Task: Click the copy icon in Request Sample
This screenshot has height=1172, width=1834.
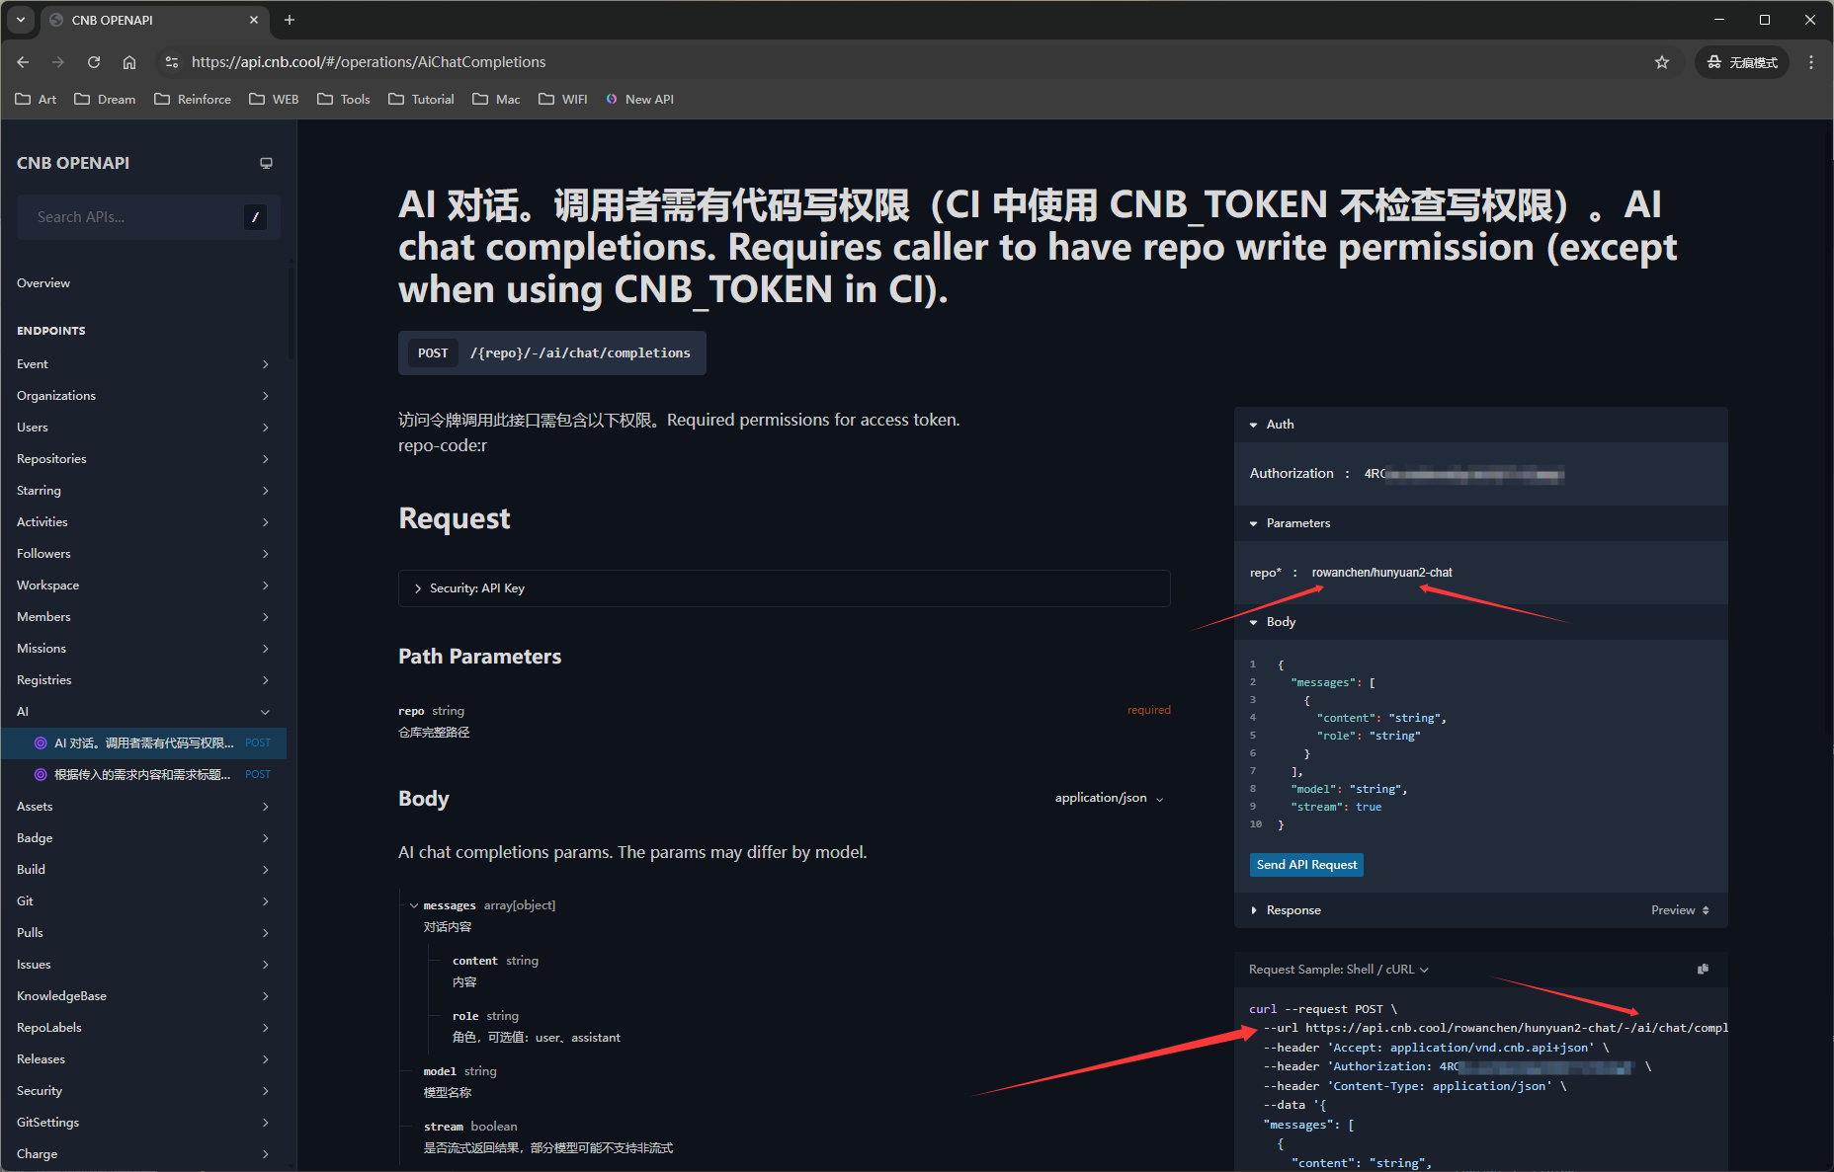Action: tap(1703, 970)
